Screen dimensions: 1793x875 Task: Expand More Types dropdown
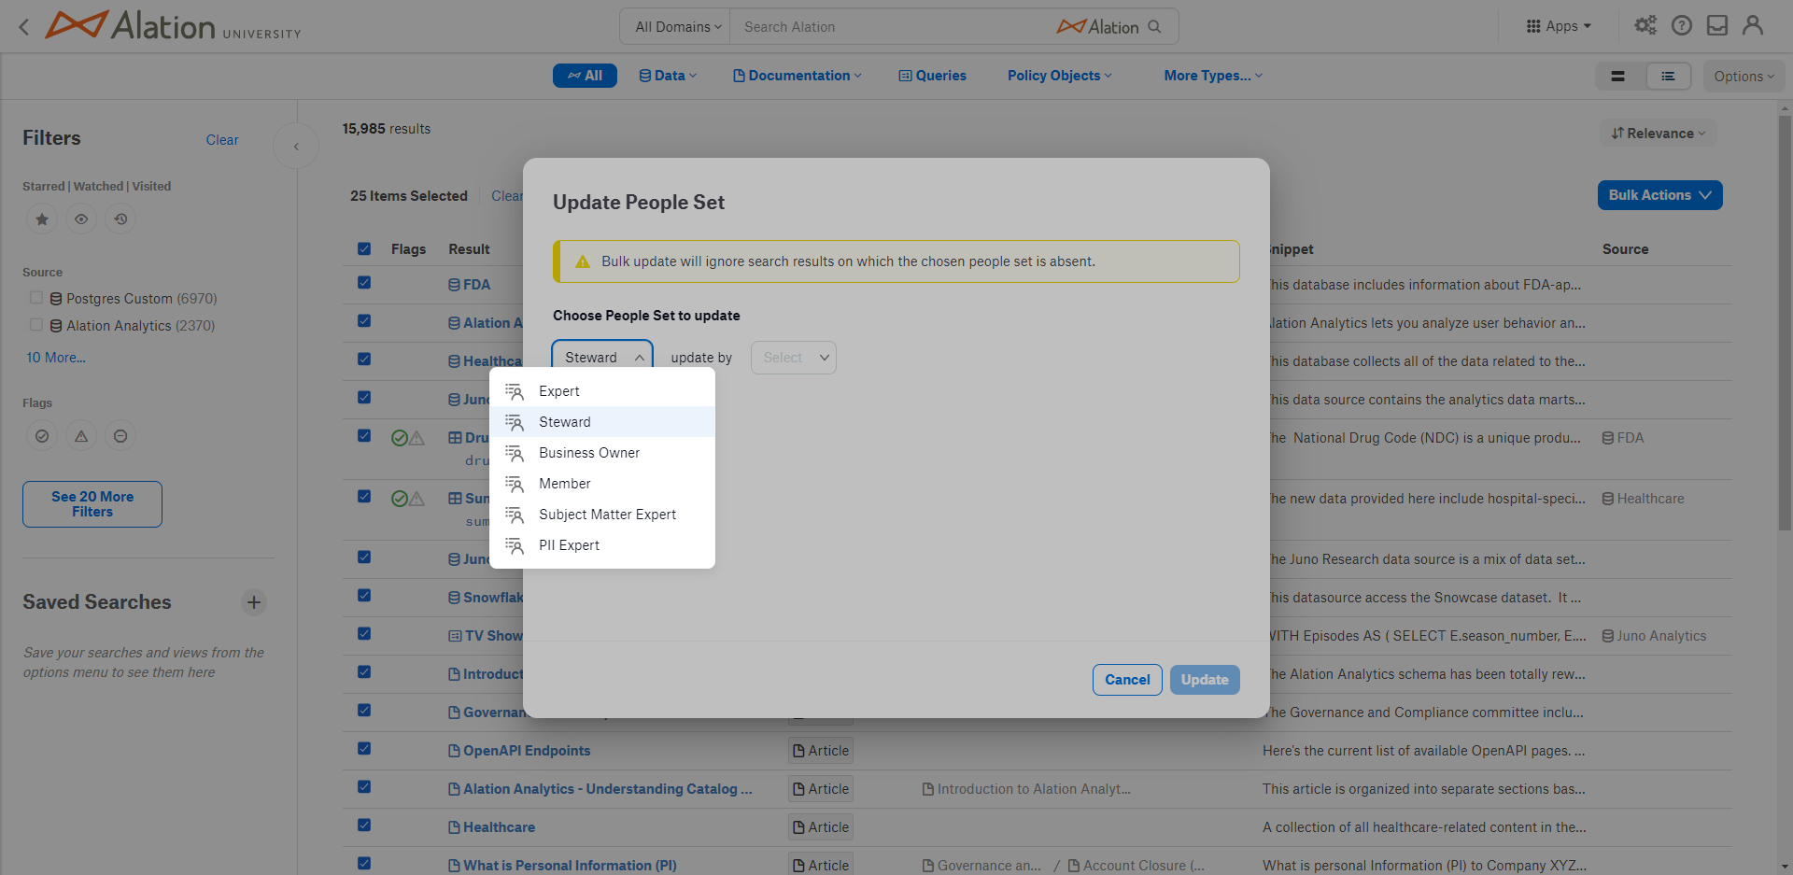coord(1213,76)
